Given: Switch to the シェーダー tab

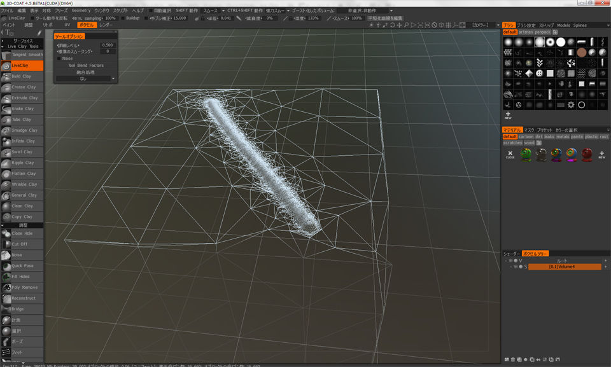Looking at the screenshot, I should point(511,254).
